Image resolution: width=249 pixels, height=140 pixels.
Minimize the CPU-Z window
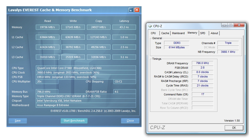pyautogui.click(x=224, y=25)
